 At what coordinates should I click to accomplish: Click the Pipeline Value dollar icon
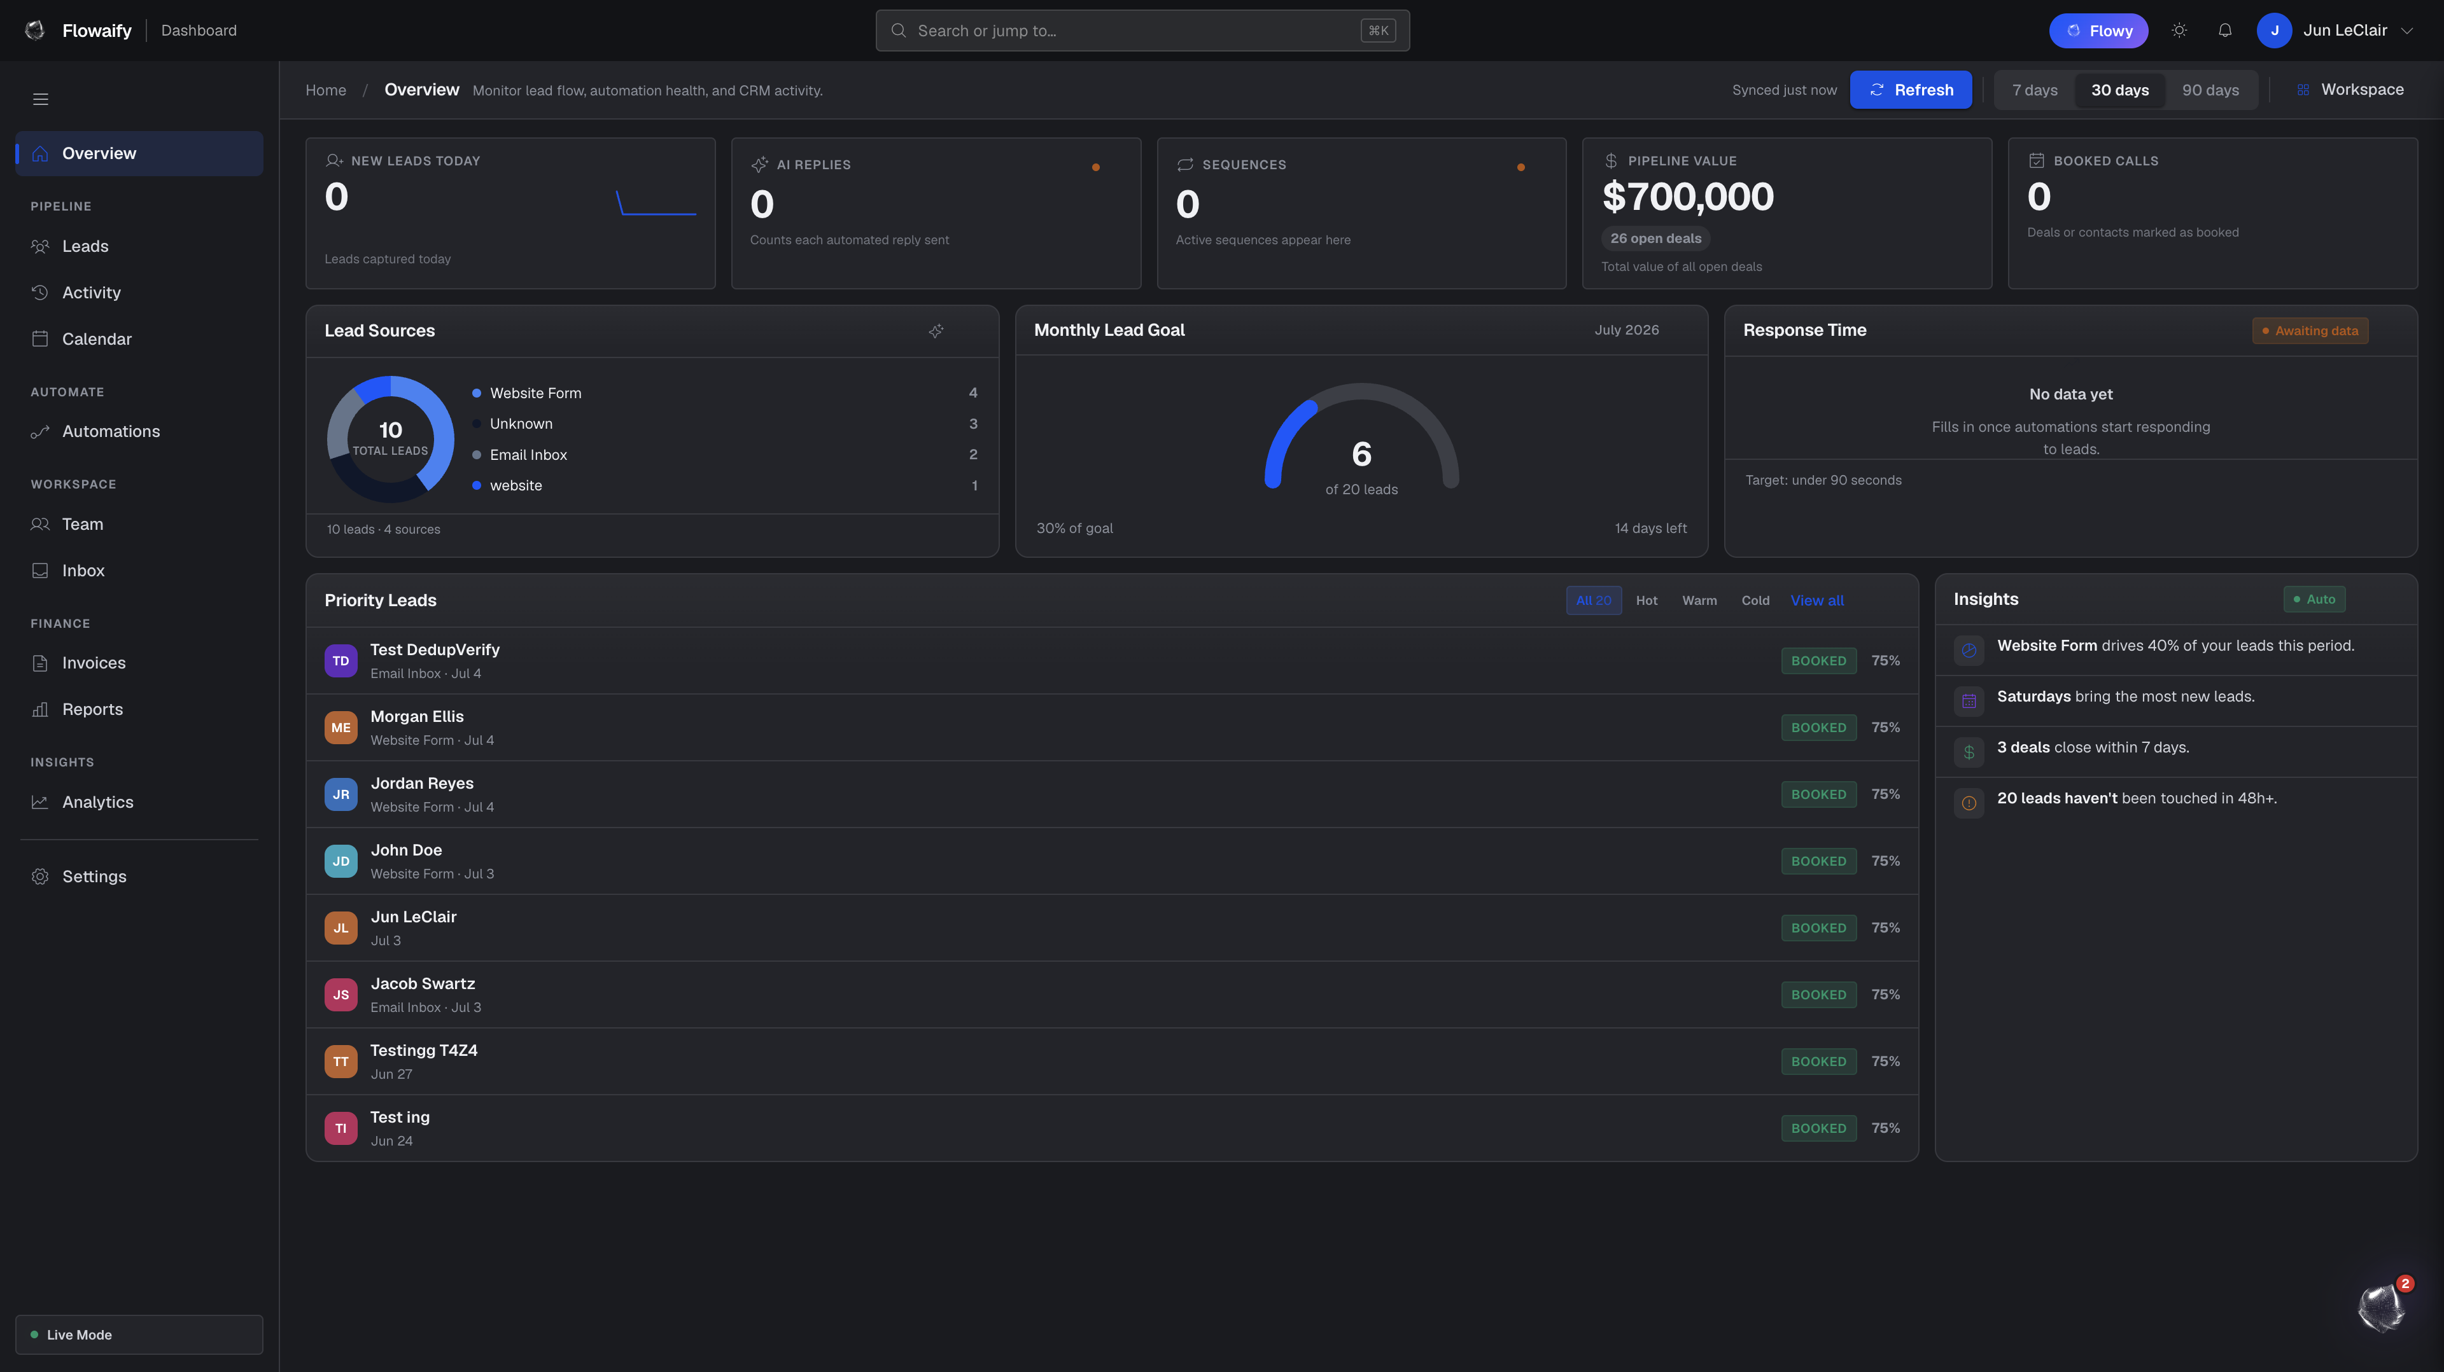tap(1611, 161)
